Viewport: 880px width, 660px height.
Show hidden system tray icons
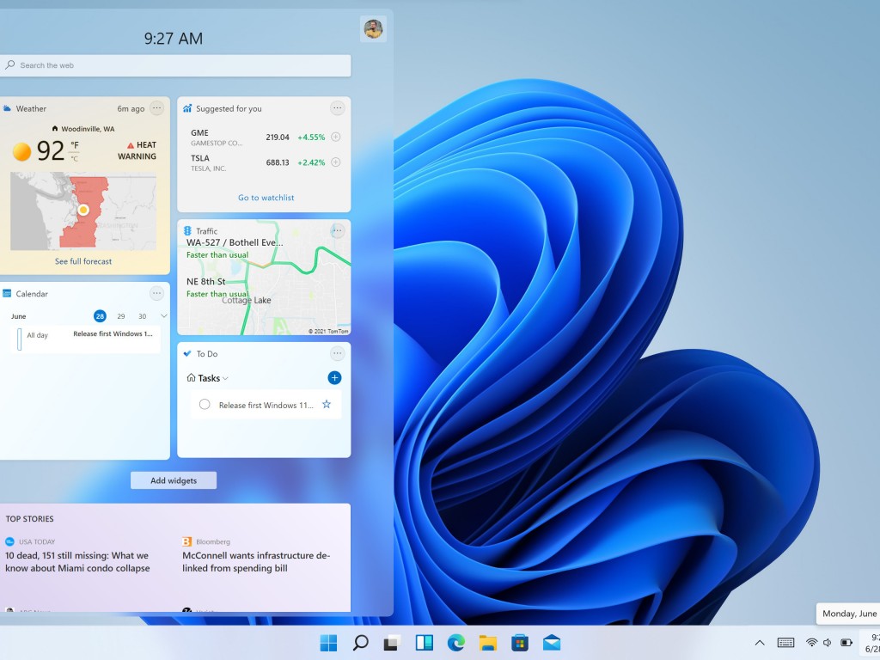[x=760, y=643]
